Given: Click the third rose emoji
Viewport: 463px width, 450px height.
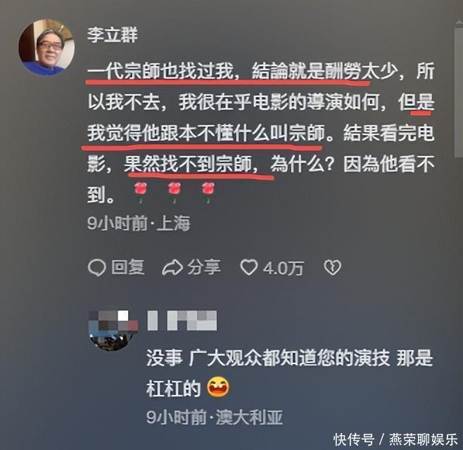Looking at the screenshot, I should pos(208,193).
